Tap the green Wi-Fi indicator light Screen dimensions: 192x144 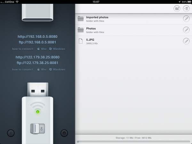click(x=38, y=112)
